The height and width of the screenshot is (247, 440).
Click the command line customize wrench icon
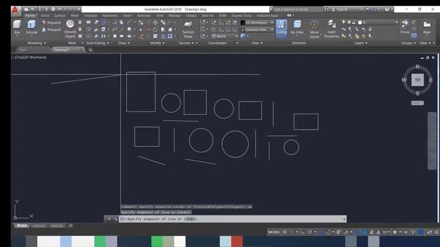click(x=115, y=219)
